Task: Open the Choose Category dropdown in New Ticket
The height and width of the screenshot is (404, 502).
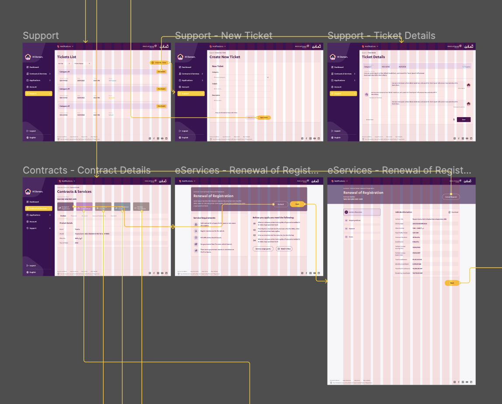Action: tap(241, 77)
